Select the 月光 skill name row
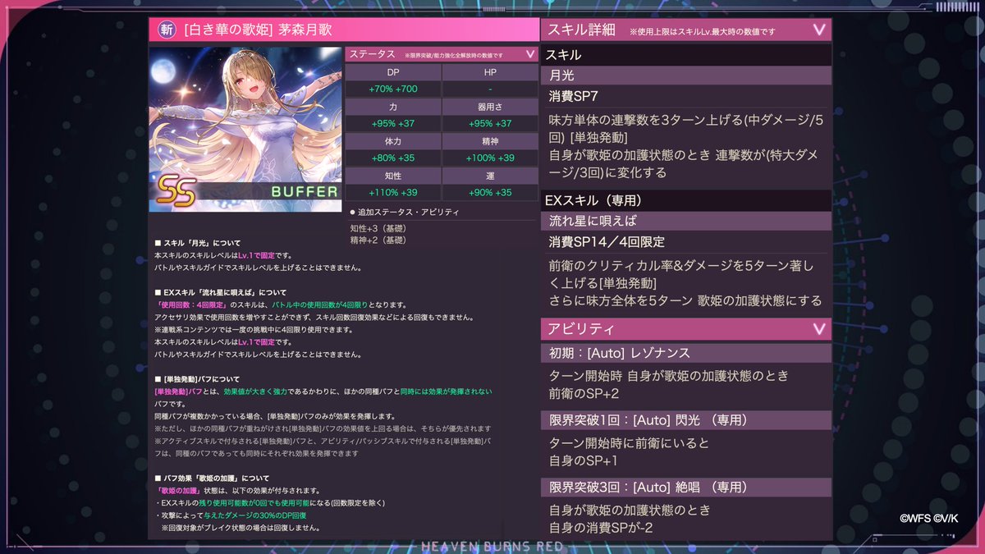This screenshot has height=554, width=985. tap(686, 76)
